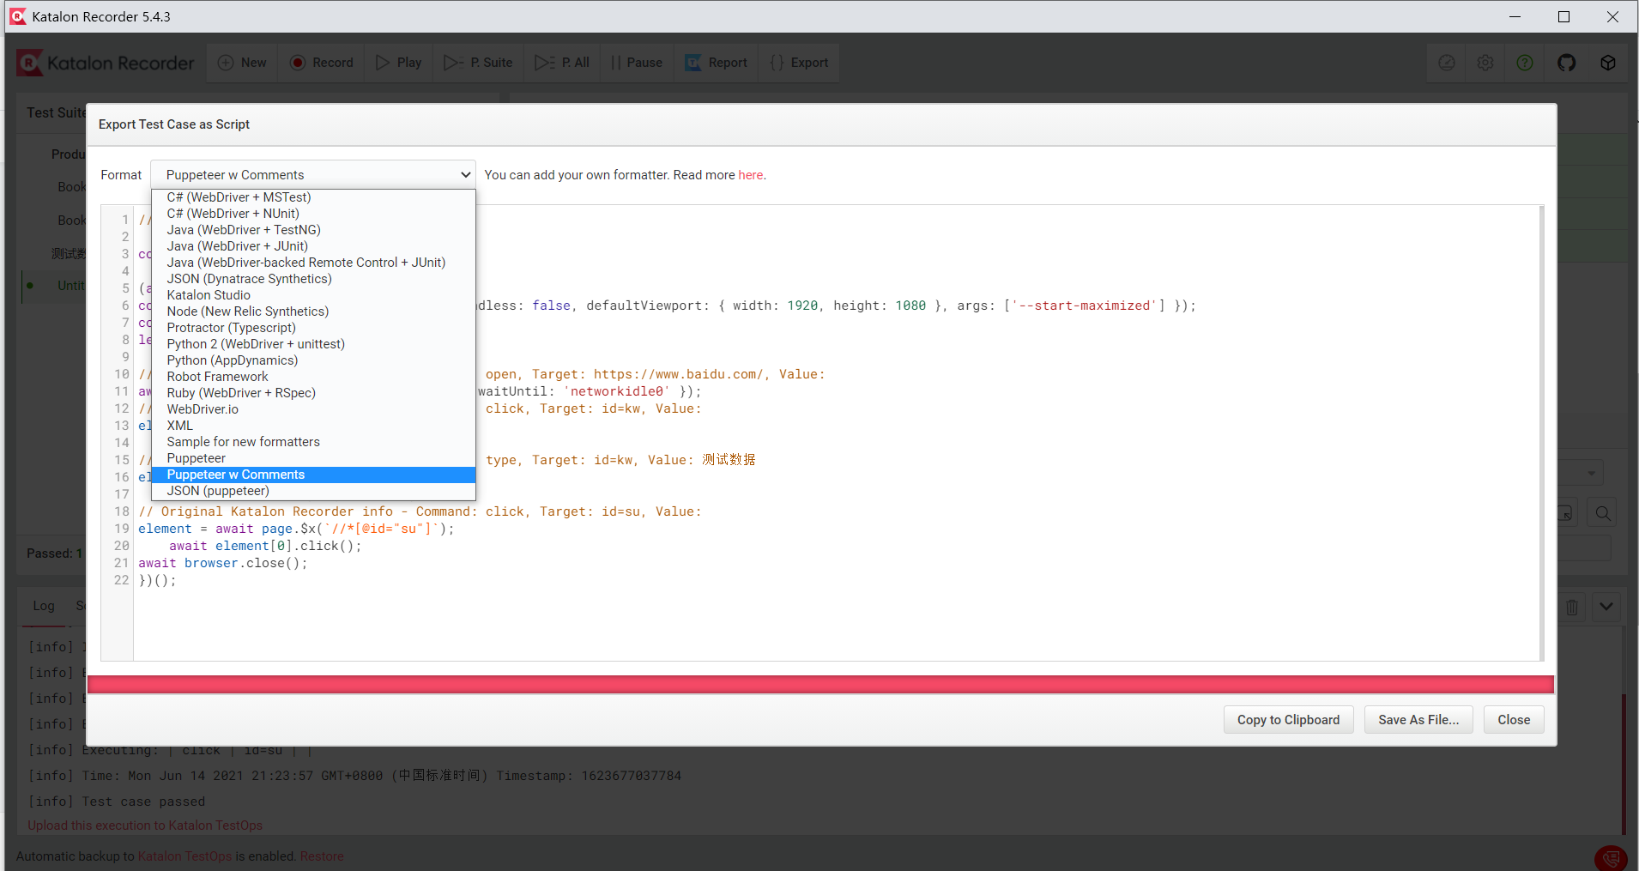Open the GitHub icon link
Viewport: 1639px width, 871px height.
[1567, 63]
